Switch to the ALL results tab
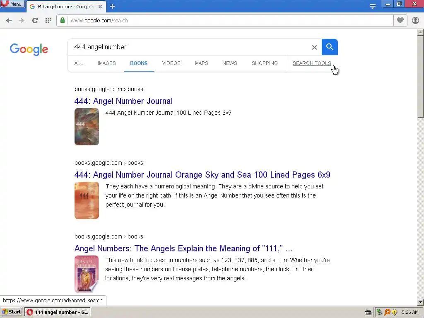Image resolution: width=424 pixels, height=318 pixels. tap(79, 63)
